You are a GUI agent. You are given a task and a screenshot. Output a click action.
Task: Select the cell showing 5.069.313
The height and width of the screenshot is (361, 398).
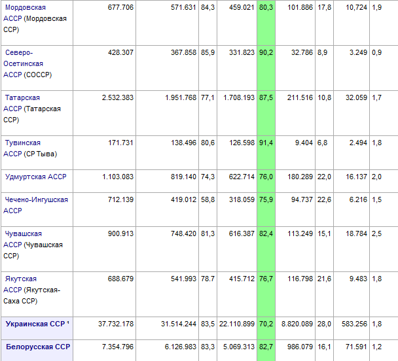pyautogui.click(x=236, y=347)
